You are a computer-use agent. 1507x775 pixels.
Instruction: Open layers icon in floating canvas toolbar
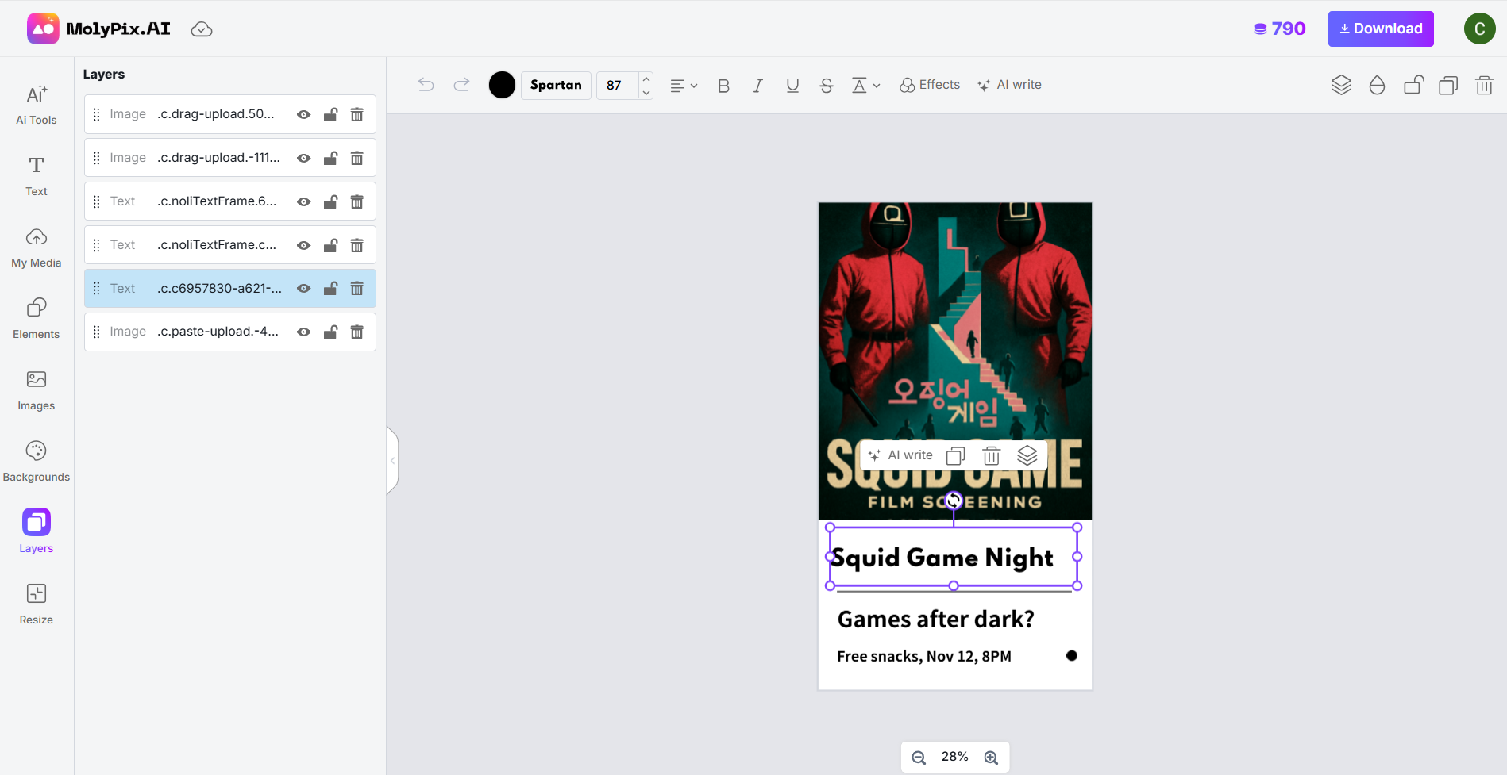[x=1027, y=455]
